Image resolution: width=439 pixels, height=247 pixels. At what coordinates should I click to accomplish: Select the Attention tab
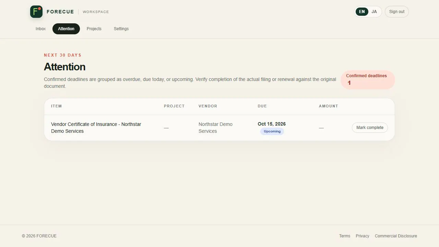(x=66, y=29)
